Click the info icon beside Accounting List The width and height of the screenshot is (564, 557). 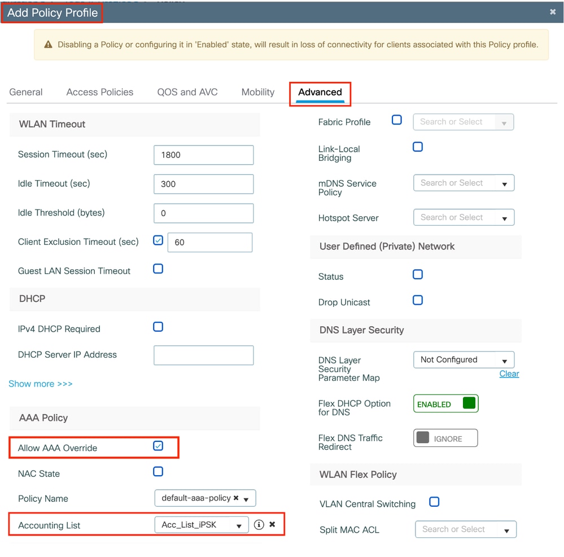pyautogui.click(x=259, y=524)
